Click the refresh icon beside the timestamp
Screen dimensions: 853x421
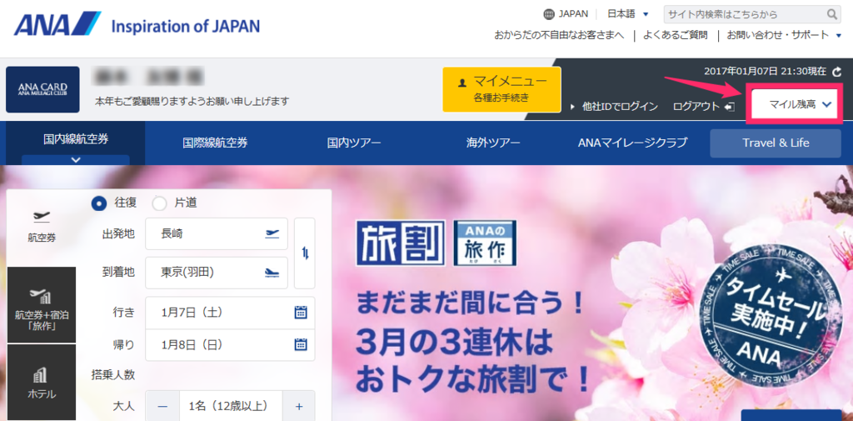click(x=836, y=72)
